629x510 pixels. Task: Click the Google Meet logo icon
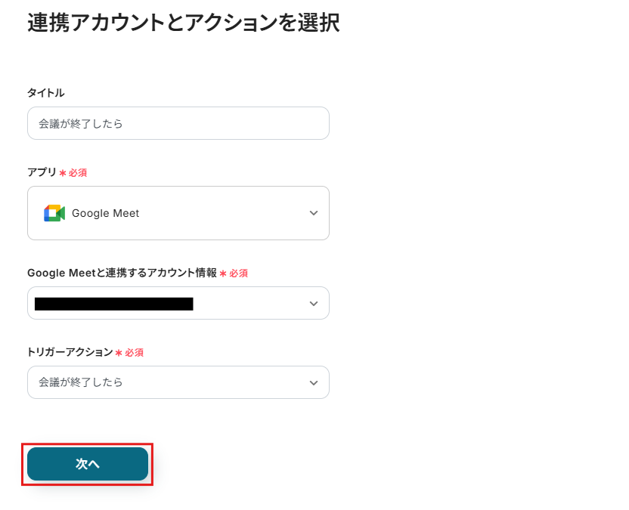54,213
